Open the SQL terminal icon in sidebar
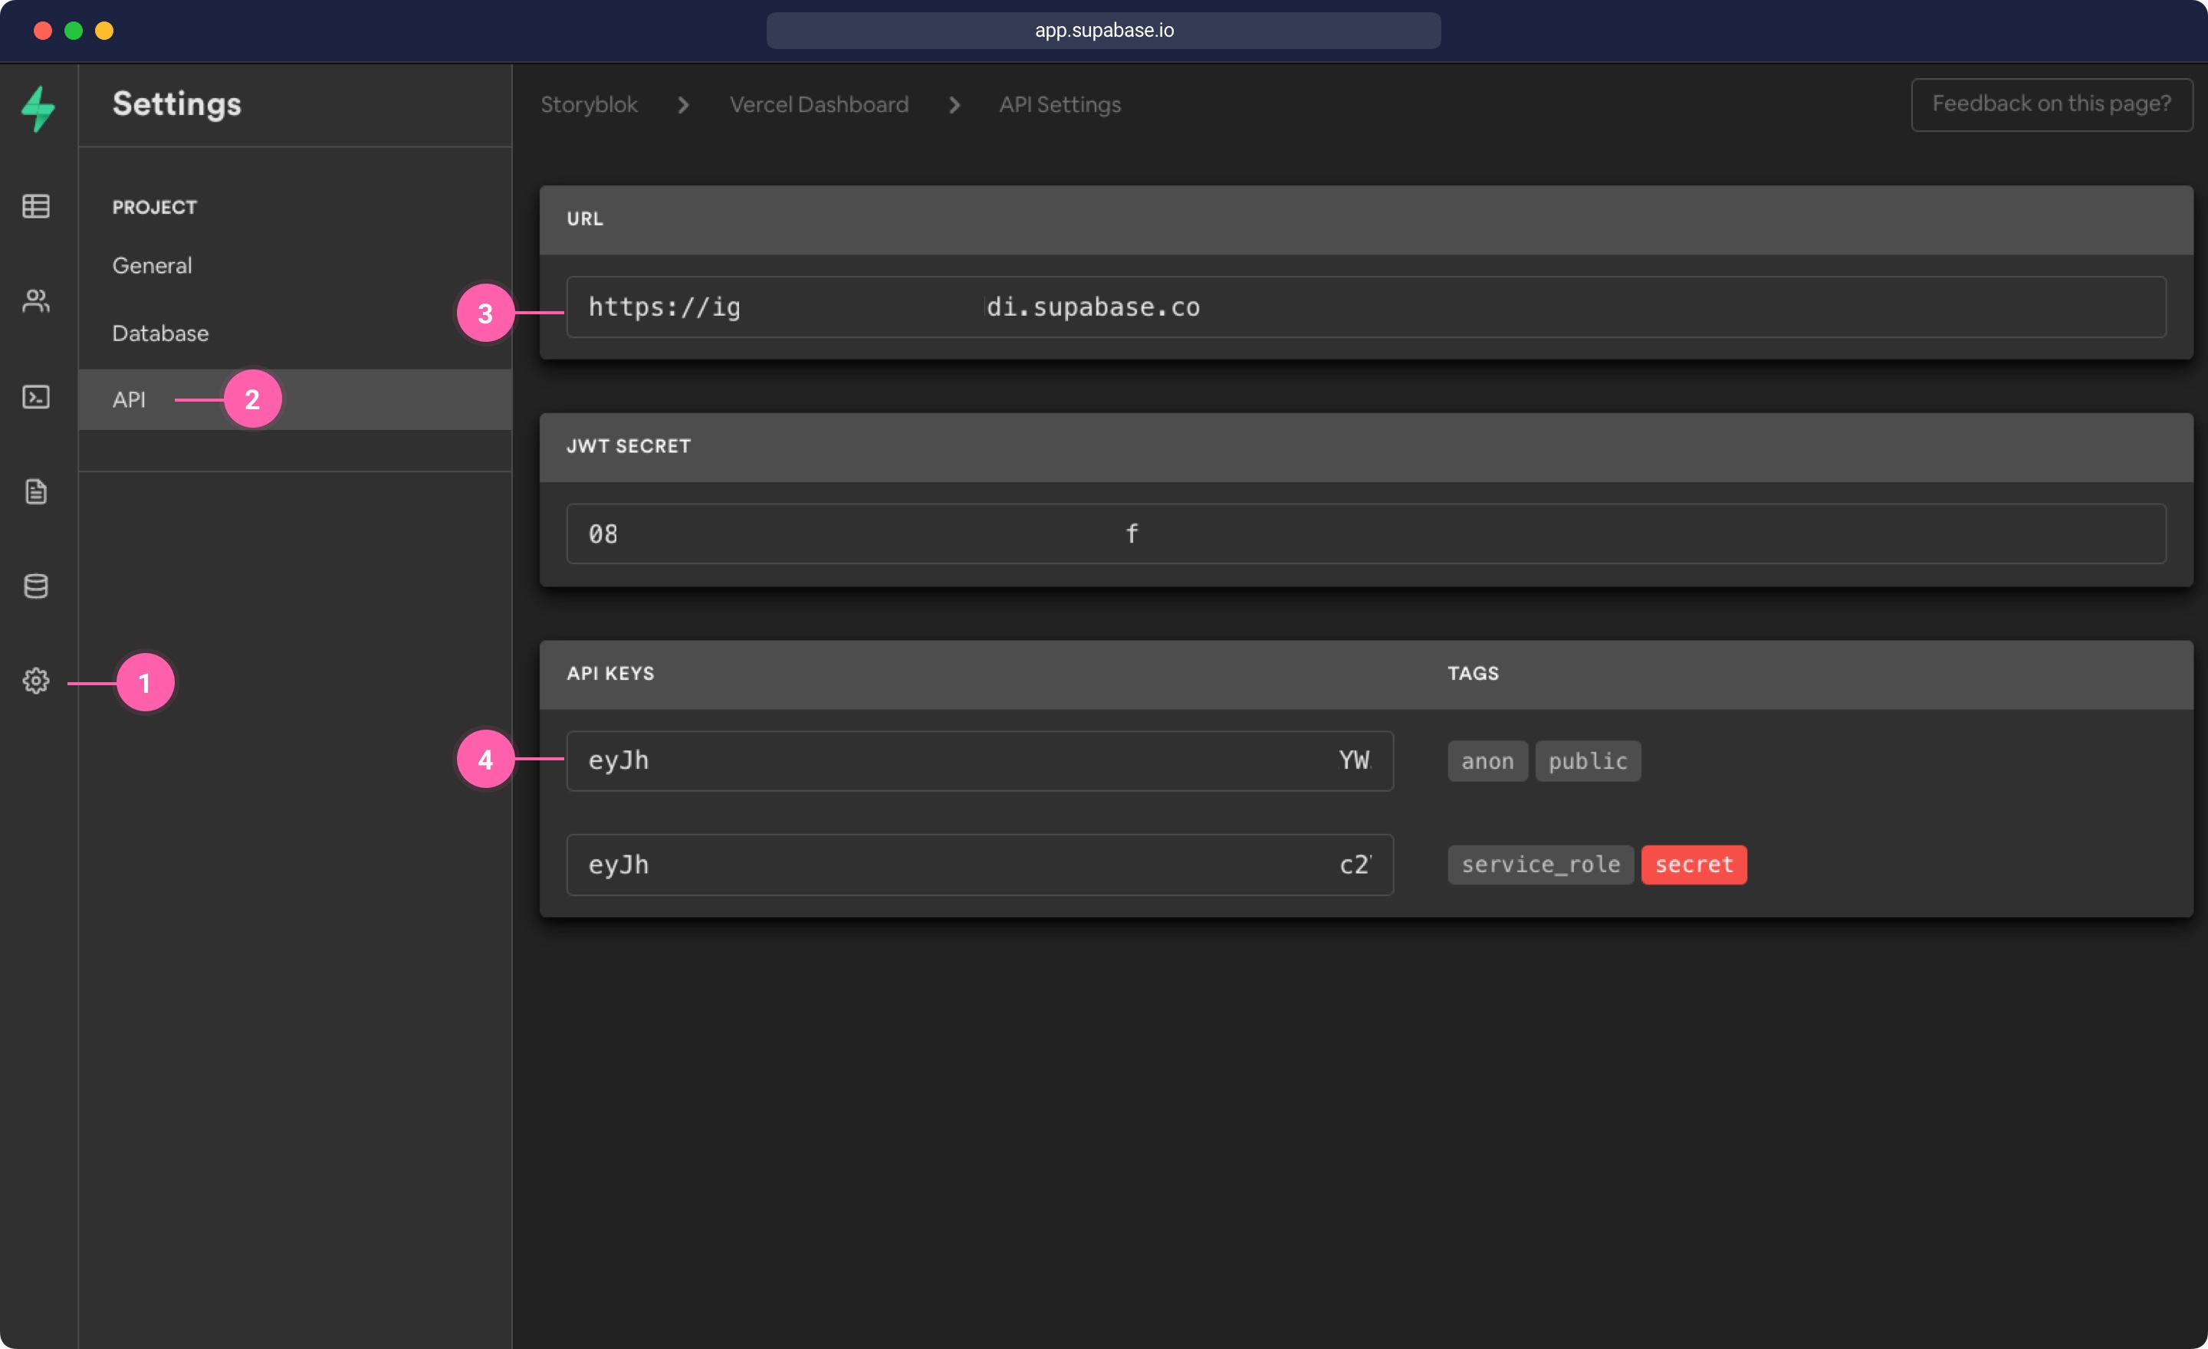Viewport: 2208px width, 1349px height. [36, 397]
